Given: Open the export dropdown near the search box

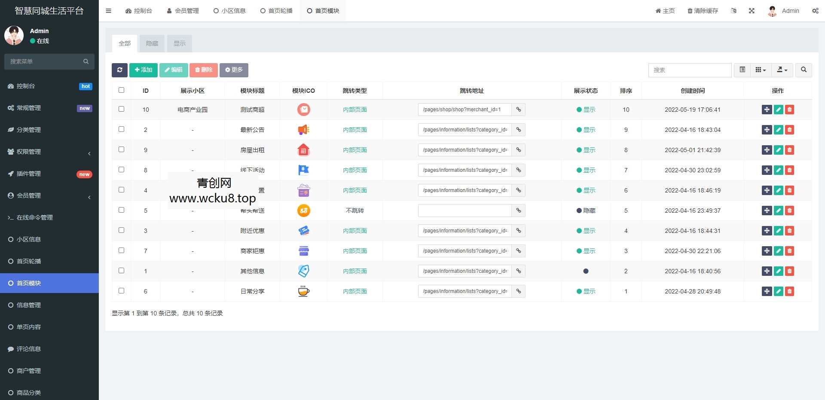Looking at the screenshot, I should coord(782,70).
